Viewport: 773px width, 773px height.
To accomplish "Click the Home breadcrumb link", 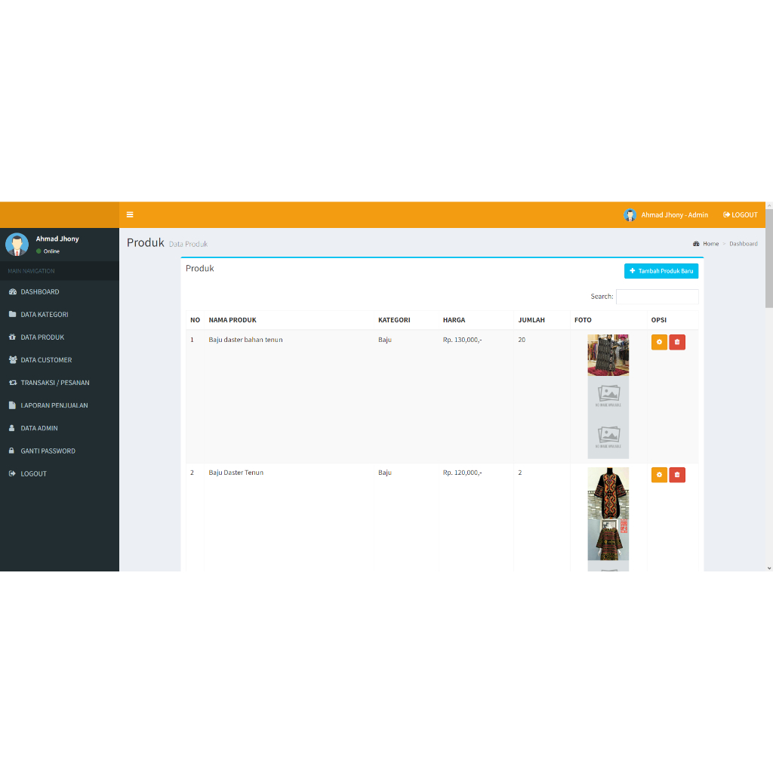I will click(x=710, y=244).
